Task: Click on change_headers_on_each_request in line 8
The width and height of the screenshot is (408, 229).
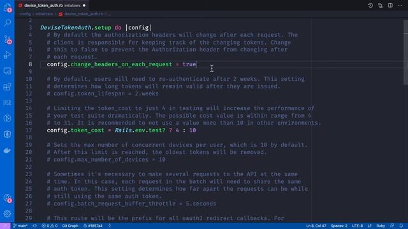Action: 121,64
